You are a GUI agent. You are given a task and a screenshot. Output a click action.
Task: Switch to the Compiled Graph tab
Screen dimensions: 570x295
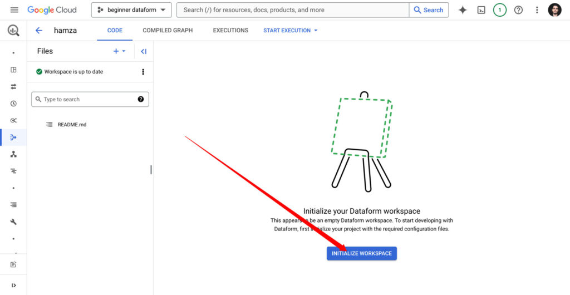point(168,31)
